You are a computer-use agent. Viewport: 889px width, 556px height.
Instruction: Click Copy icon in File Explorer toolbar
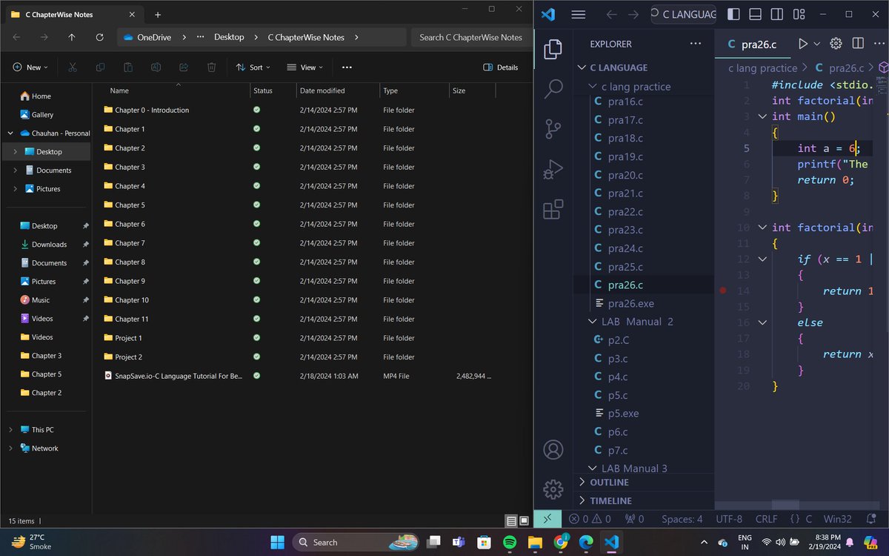(x=100, y=67)
